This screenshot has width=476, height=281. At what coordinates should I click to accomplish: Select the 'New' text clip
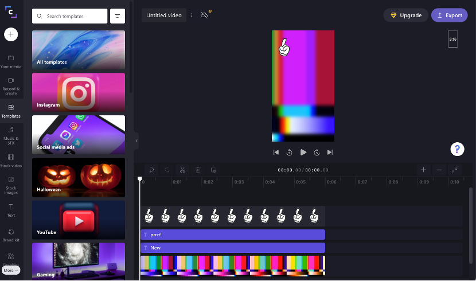(232, 248)
